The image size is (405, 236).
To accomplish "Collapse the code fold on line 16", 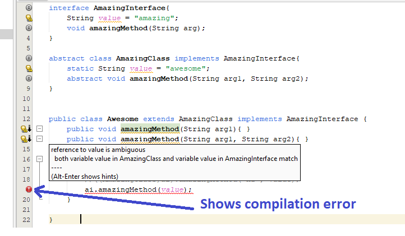I will click(40, 159).
